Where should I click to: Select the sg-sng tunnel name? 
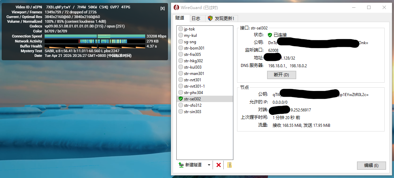tap(190, 41)
